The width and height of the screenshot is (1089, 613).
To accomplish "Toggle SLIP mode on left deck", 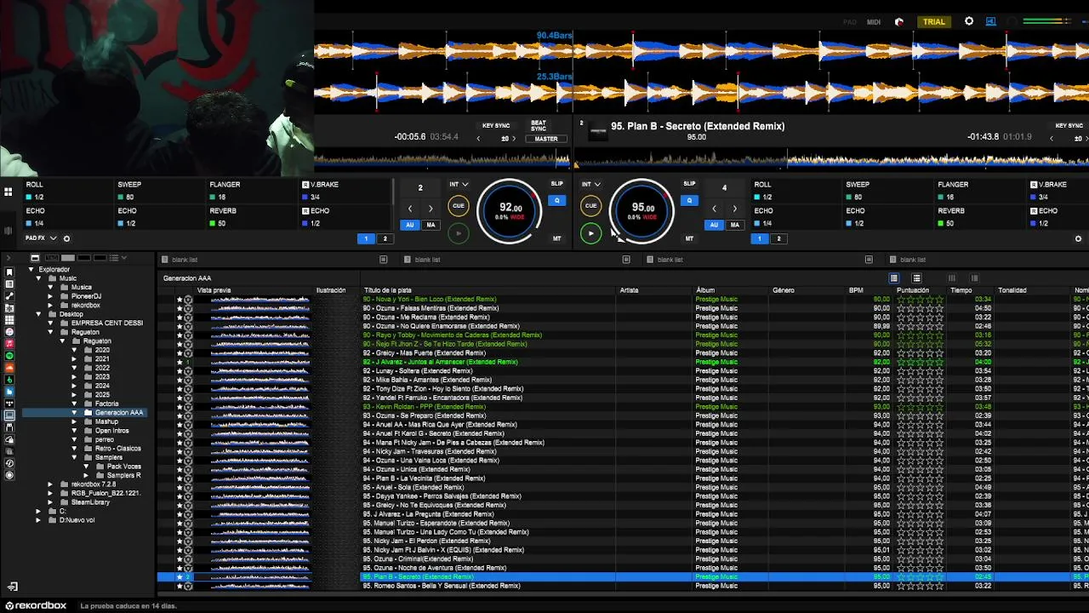I will [556, 184].
